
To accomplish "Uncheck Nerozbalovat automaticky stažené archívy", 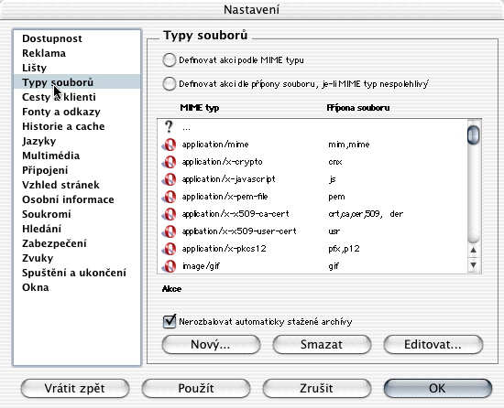I will [x=170, y=321].
